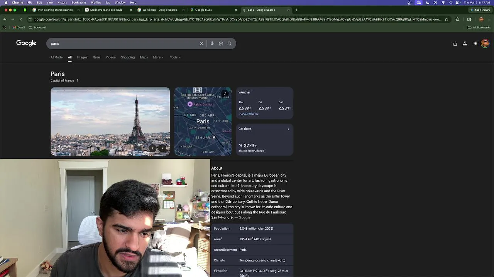This screenshot has width=494, height=277.
Task: Open the Google account avatar on results page
Action: pyautogui.click(x=485, y=43)
